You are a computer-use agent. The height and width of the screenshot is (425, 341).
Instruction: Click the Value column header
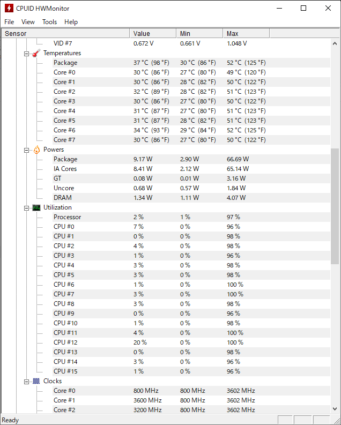[x=153, y=33]
